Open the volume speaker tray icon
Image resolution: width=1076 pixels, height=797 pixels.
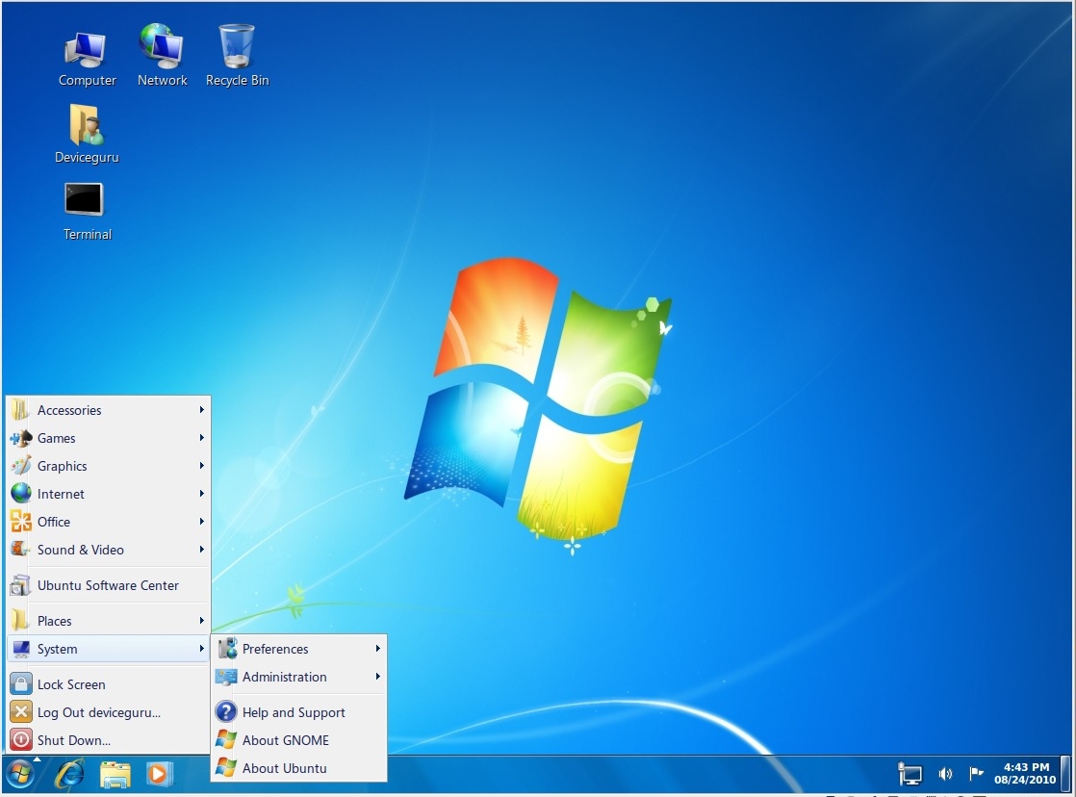click(946, 774)
